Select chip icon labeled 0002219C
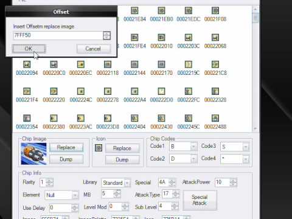Viewport: 292px width, 219px height. coord(189,64)
